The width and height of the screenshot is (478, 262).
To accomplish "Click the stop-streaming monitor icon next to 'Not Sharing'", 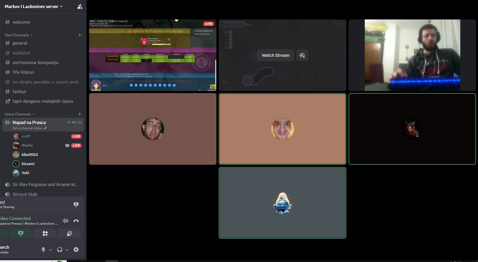I will (x=76, y=204).
